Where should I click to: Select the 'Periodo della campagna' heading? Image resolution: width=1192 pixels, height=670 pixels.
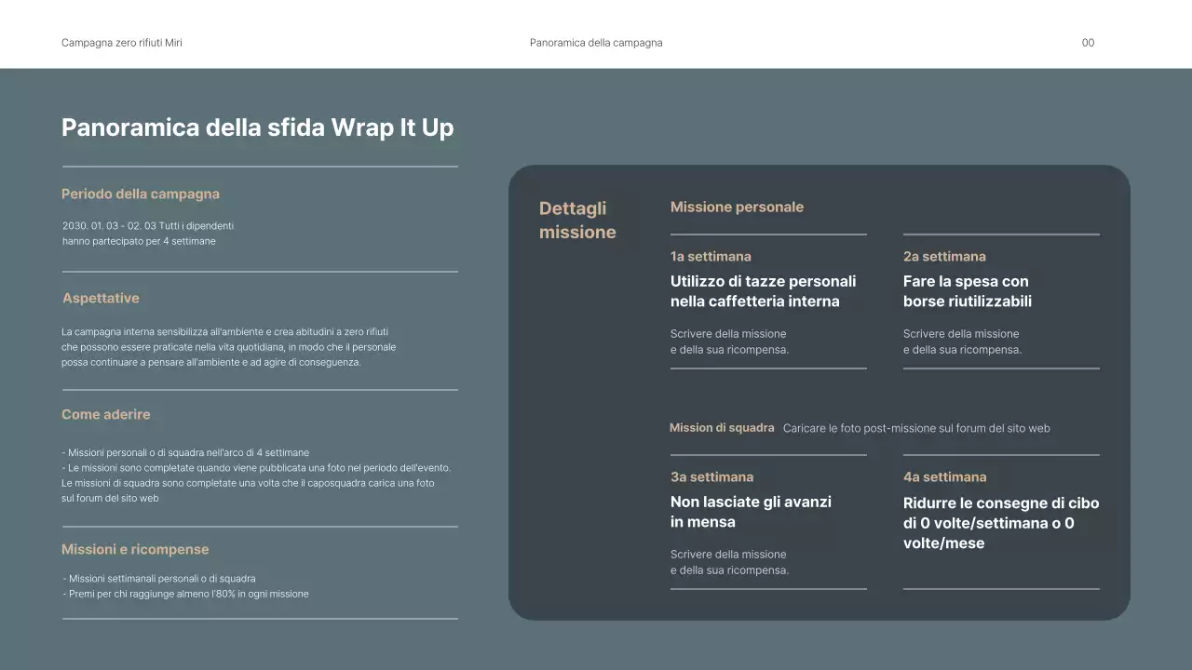pyautogui.click(x=141, y=194)
